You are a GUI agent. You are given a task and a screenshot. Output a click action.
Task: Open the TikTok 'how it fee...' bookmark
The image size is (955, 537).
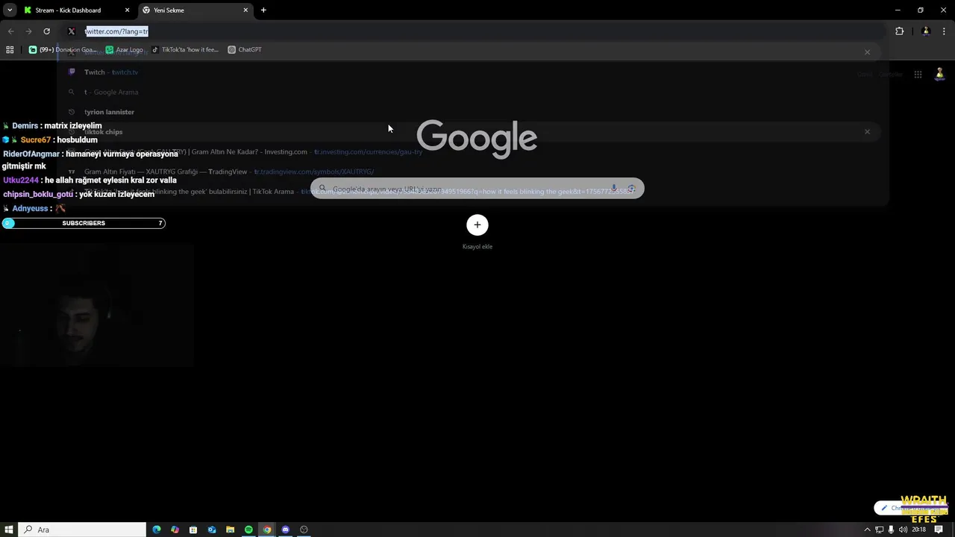(x=185, y=50)
